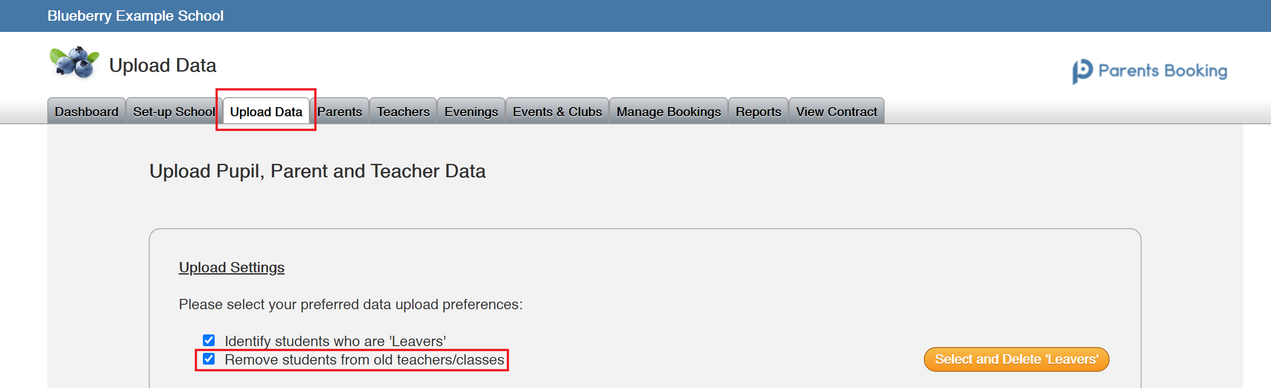Screen dimensions: 1271x388
Task: Go to the Parents tab
Action: pos(340,111)
